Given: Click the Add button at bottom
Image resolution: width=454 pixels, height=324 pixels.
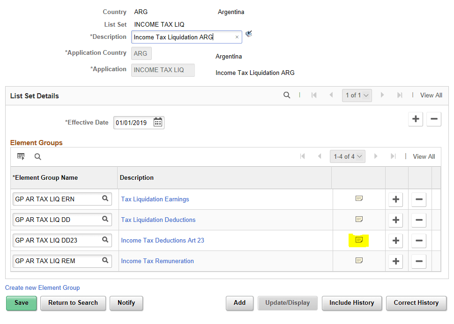Looking at the screenshot, I should (239, 303).
